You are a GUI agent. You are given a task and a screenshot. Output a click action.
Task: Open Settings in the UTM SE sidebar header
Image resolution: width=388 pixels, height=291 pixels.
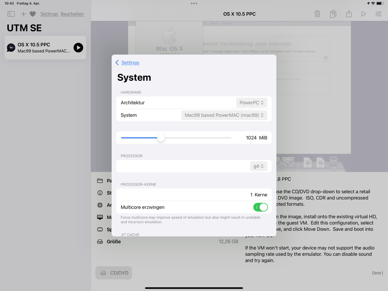[49, 14]
